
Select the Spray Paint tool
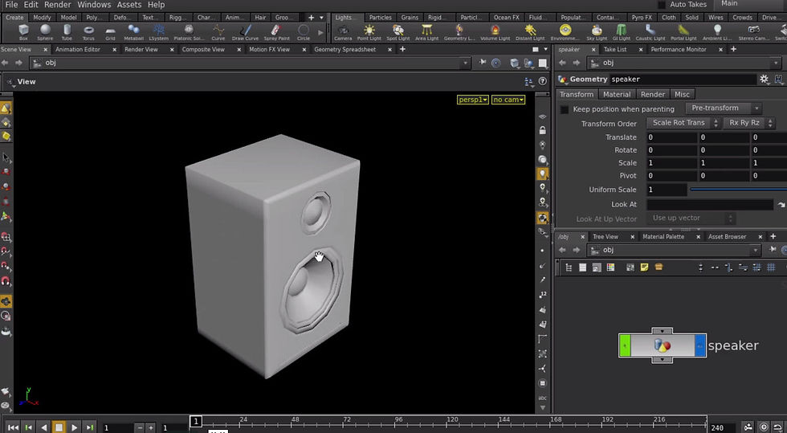(276, 31)
